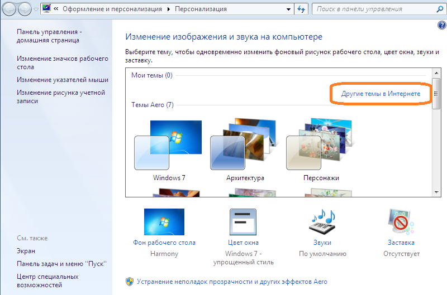Expand address bar history dropdown arrow

288,9
